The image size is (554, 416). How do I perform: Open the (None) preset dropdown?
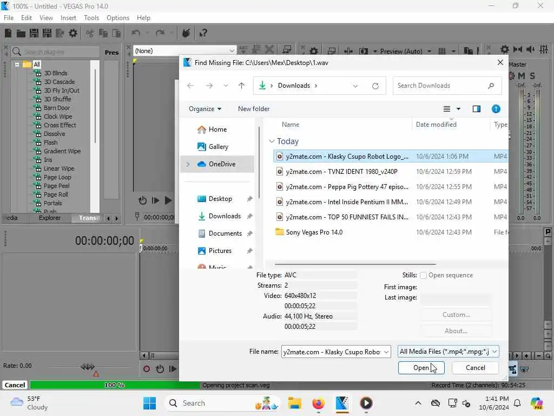coord(184,51)
